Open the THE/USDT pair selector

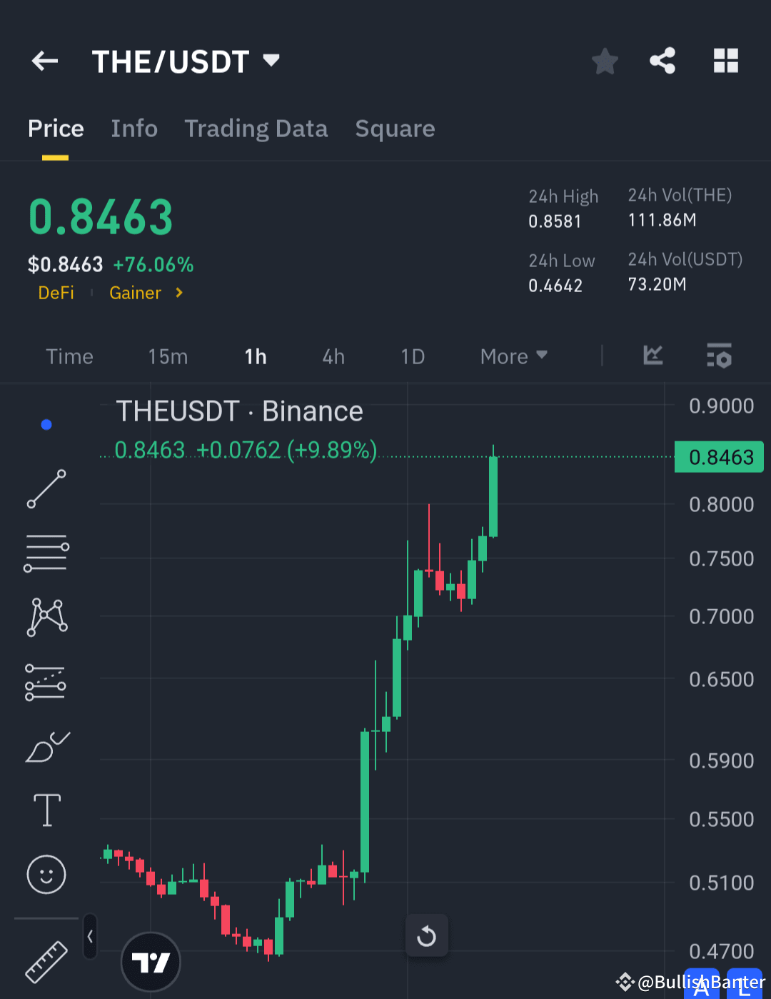tap(186, 61)
